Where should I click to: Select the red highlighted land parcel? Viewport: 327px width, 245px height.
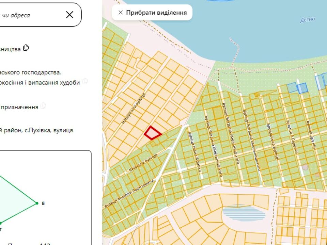point(153,133)
